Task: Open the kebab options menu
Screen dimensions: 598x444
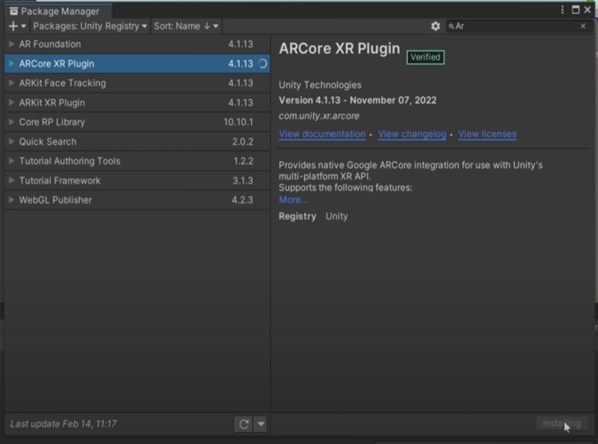Action: [562, 10]
